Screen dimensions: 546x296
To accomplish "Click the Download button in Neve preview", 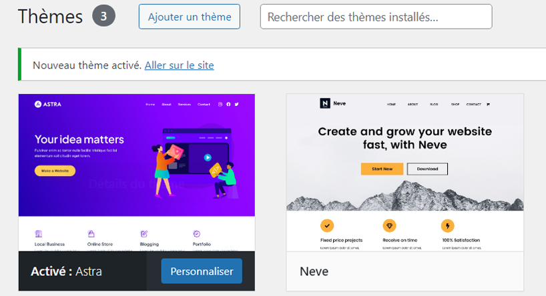I will 427,169.
